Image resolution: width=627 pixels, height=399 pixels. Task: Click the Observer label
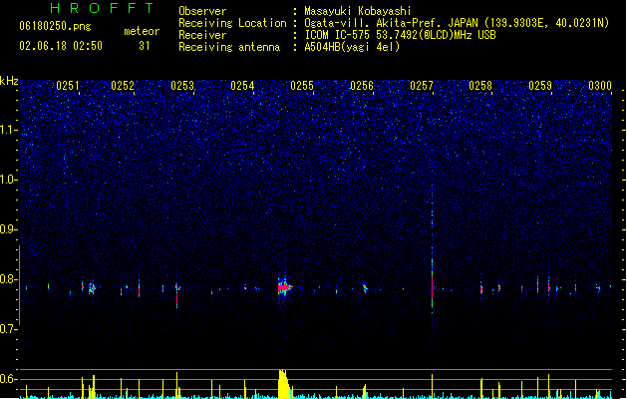click(202, 11)
